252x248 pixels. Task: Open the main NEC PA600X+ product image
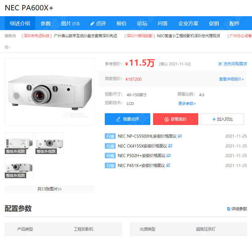[50, 92]
